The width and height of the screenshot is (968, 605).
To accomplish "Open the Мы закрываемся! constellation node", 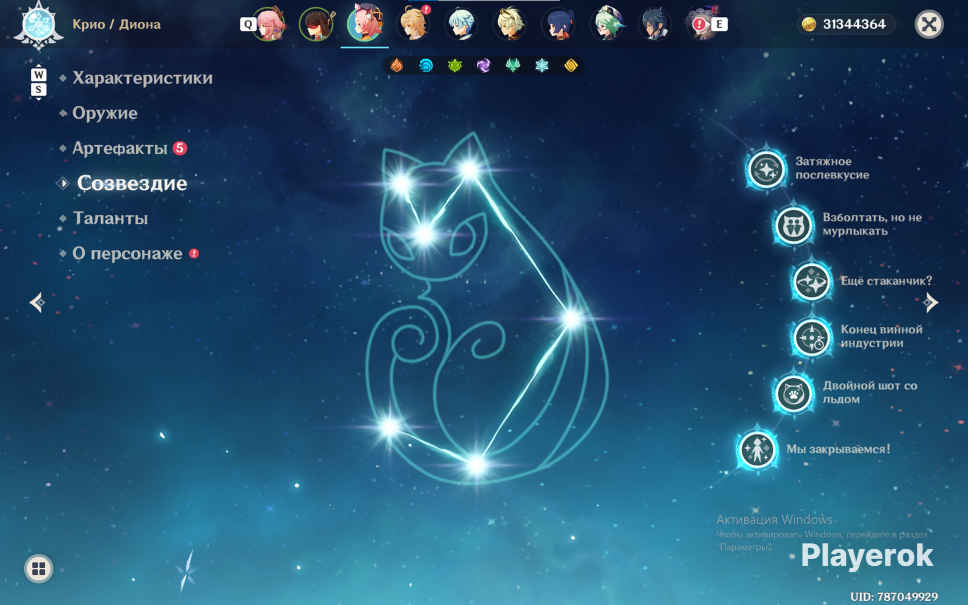I will [757, 450].
